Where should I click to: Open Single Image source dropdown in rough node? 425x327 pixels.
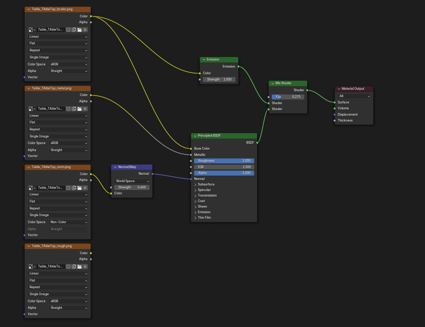click(58, 294)
